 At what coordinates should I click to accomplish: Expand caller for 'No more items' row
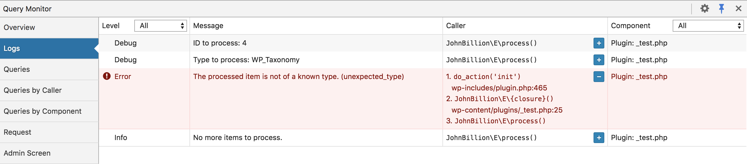pyautogui.click(x=599, y=138)
